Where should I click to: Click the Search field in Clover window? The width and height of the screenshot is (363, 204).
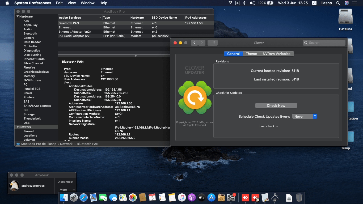pyautogui.click(x=324, y=43)
